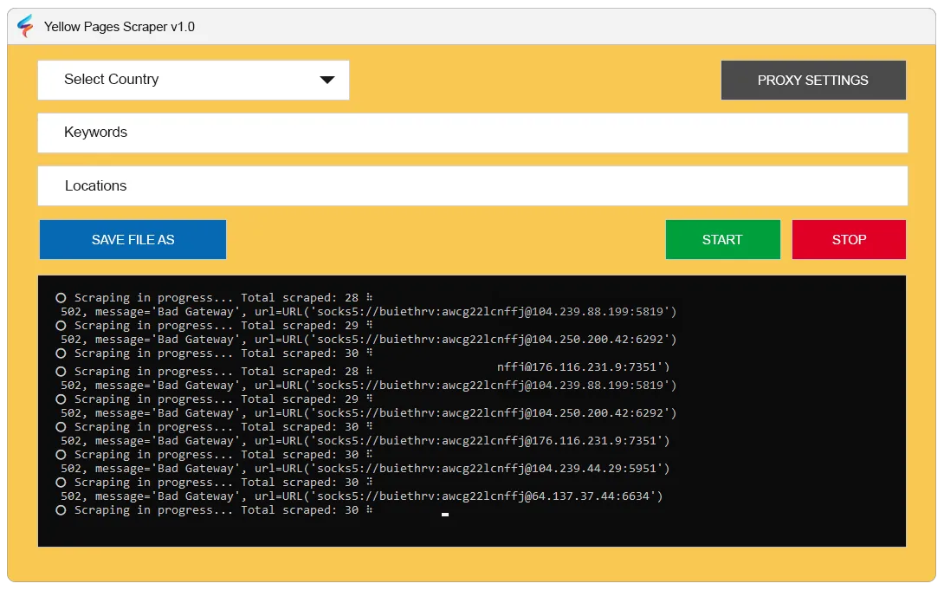Select log line with proxy 104.239.44.29:5951
The image size is (944, 590).
click(x=365, y=469)
